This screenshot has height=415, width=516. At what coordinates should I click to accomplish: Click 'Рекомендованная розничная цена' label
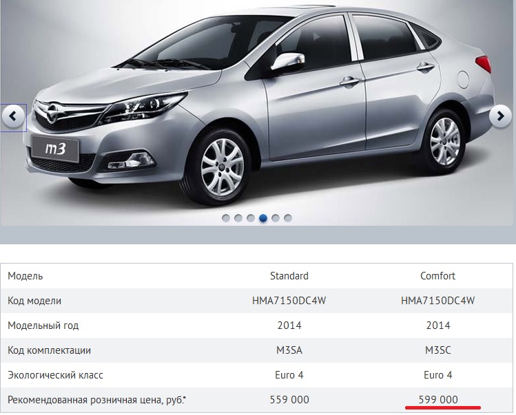96,400
